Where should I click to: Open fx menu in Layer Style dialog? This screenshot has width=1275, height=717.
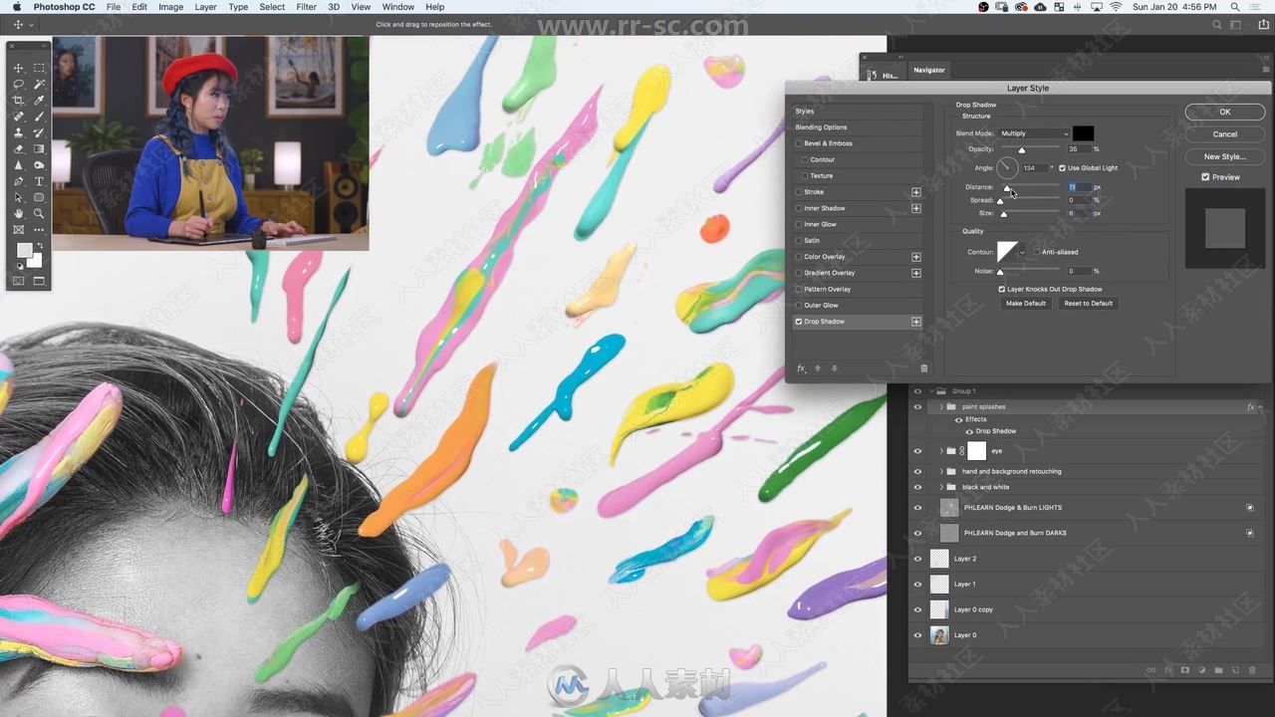point(801,368)
